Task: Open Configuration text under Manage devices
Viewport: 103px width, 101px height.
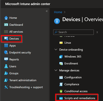Action: click(x=73, y=77)
